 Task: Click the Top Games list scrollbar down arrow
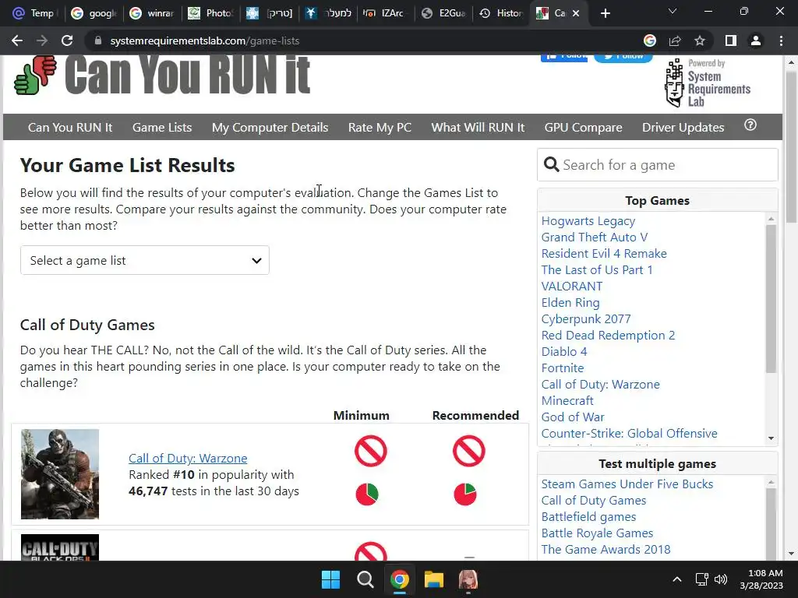771,438
